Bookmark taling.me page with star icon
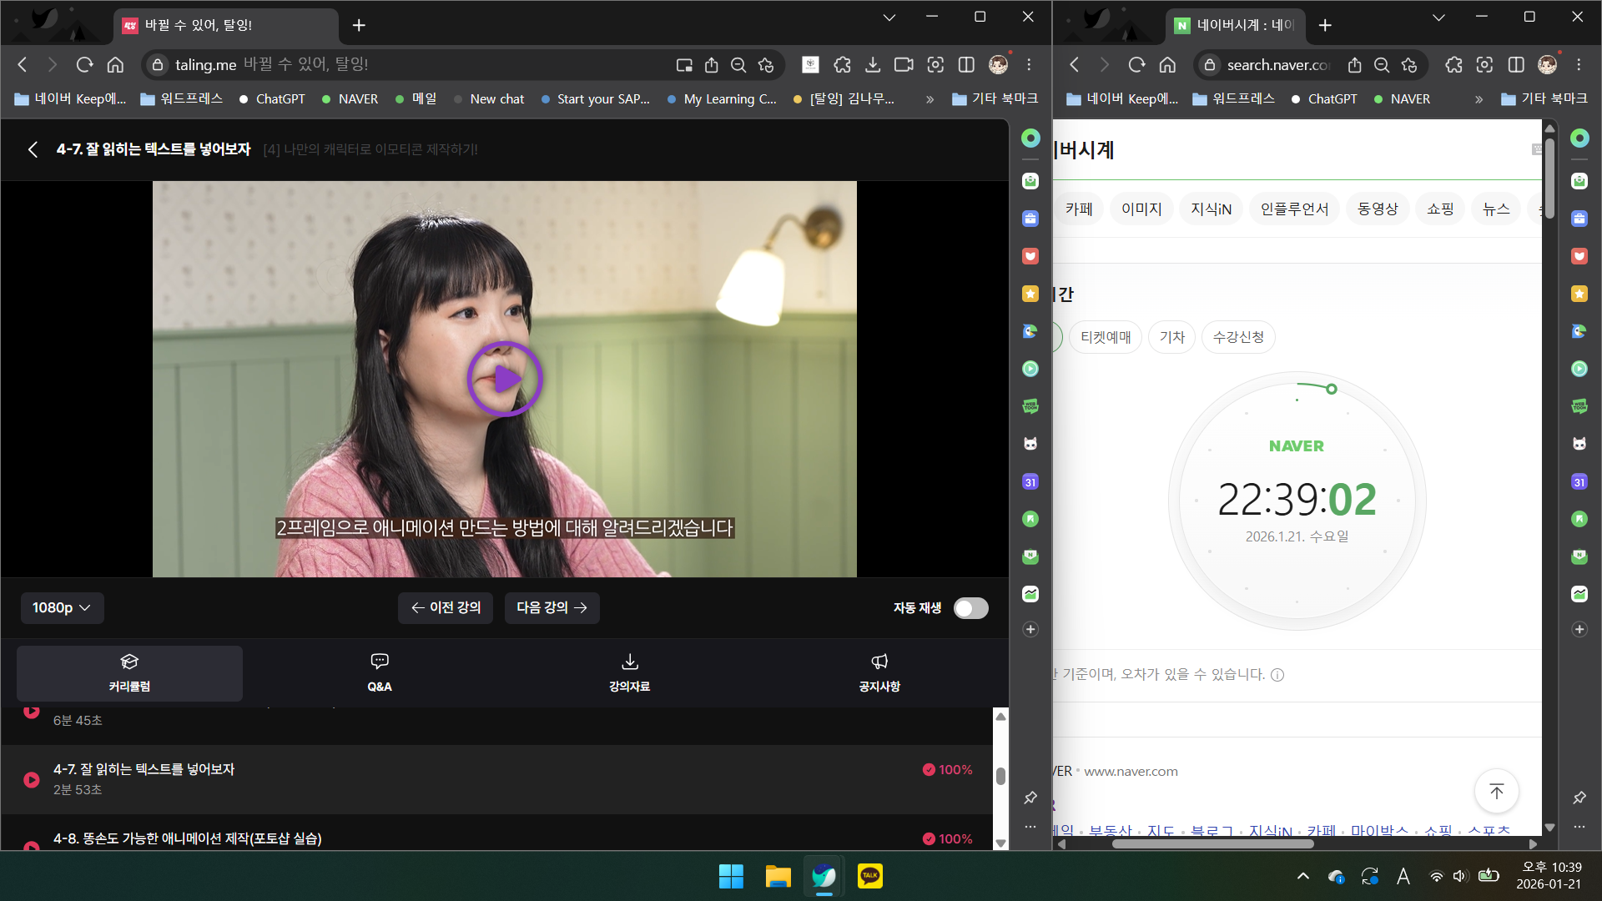The image size is (1602, 901). [x=766, y=65]
